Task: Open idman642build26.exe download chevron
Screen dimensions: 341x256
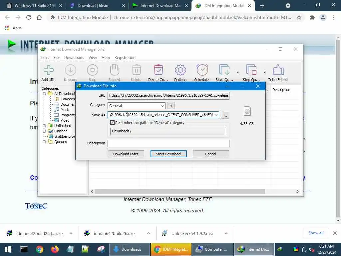Action: [x=149, y=233]
